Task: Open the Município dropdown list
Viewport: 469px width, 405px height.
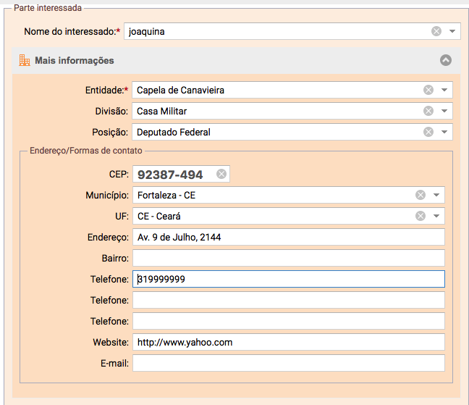Action: click(x=436, y=195)
